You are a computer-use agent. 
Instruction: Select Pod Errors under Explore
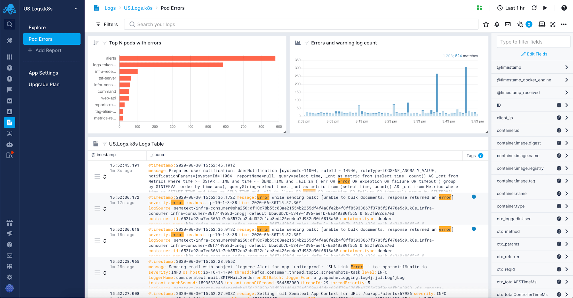click(40, 39)
